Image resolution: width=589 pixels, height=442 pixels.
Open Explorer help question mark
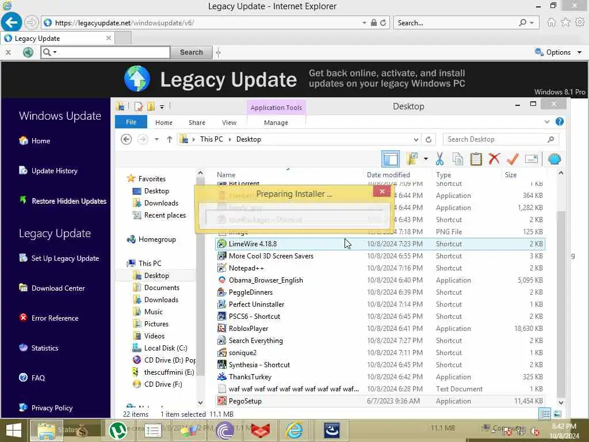coord(559,122)
